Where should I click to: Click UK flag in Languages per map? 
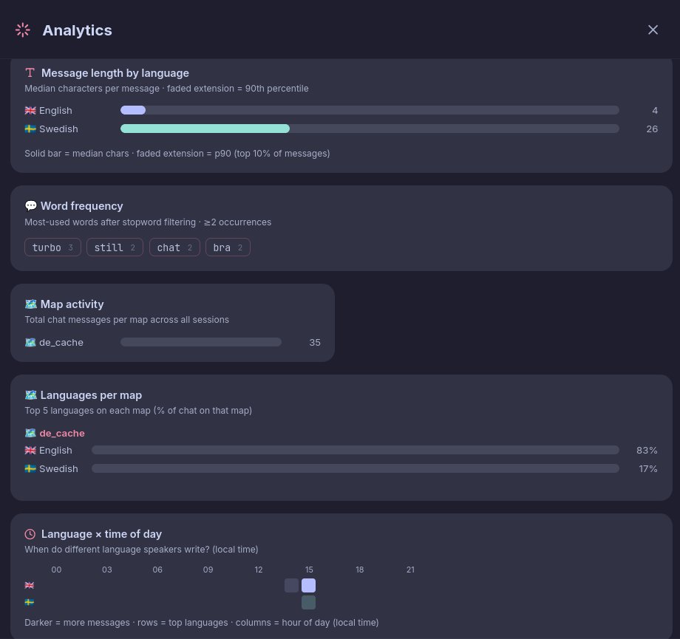[30, 451]
